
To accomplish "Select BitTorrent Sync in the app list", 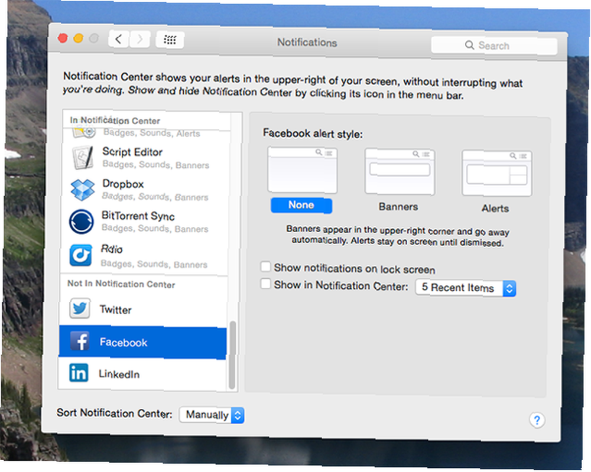I will [x=144, y=222].
